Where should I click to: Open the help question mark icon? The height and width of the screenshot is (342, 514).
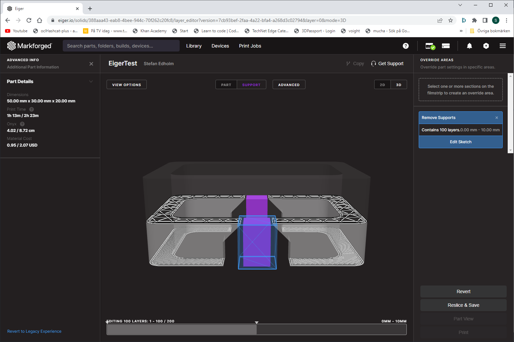point(405,46)
